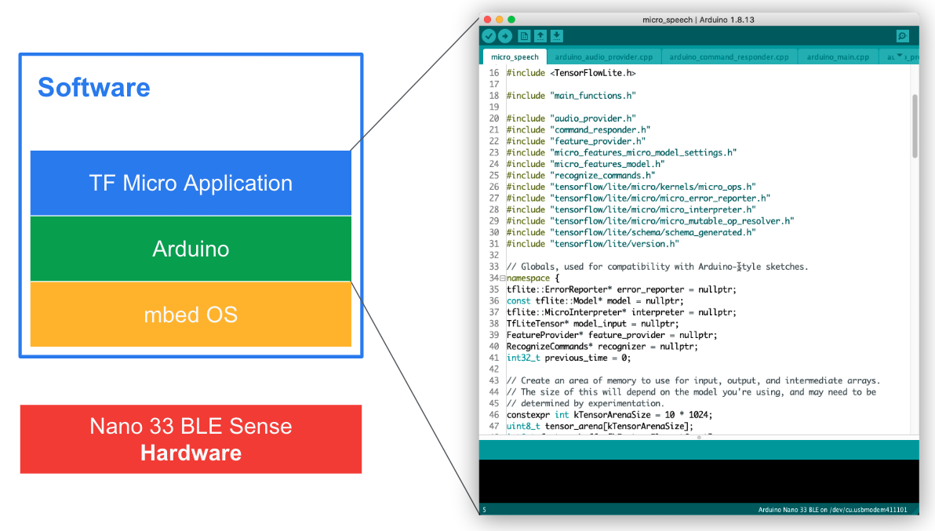
Task: Click the editor-console divider handle
Action: [x=698, y=437]
